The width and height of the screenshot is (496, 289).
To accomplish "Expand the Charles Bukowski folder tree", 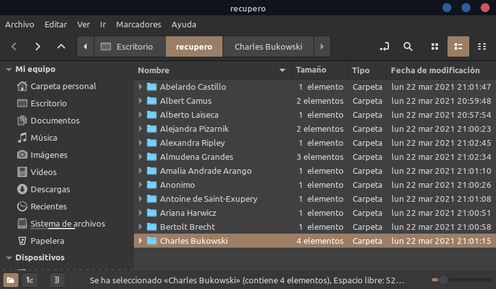I will point(140,241).
